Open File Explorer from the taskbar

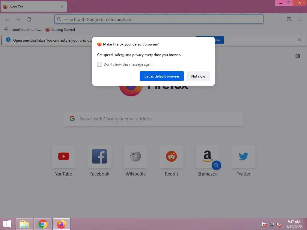coord(24,224)
